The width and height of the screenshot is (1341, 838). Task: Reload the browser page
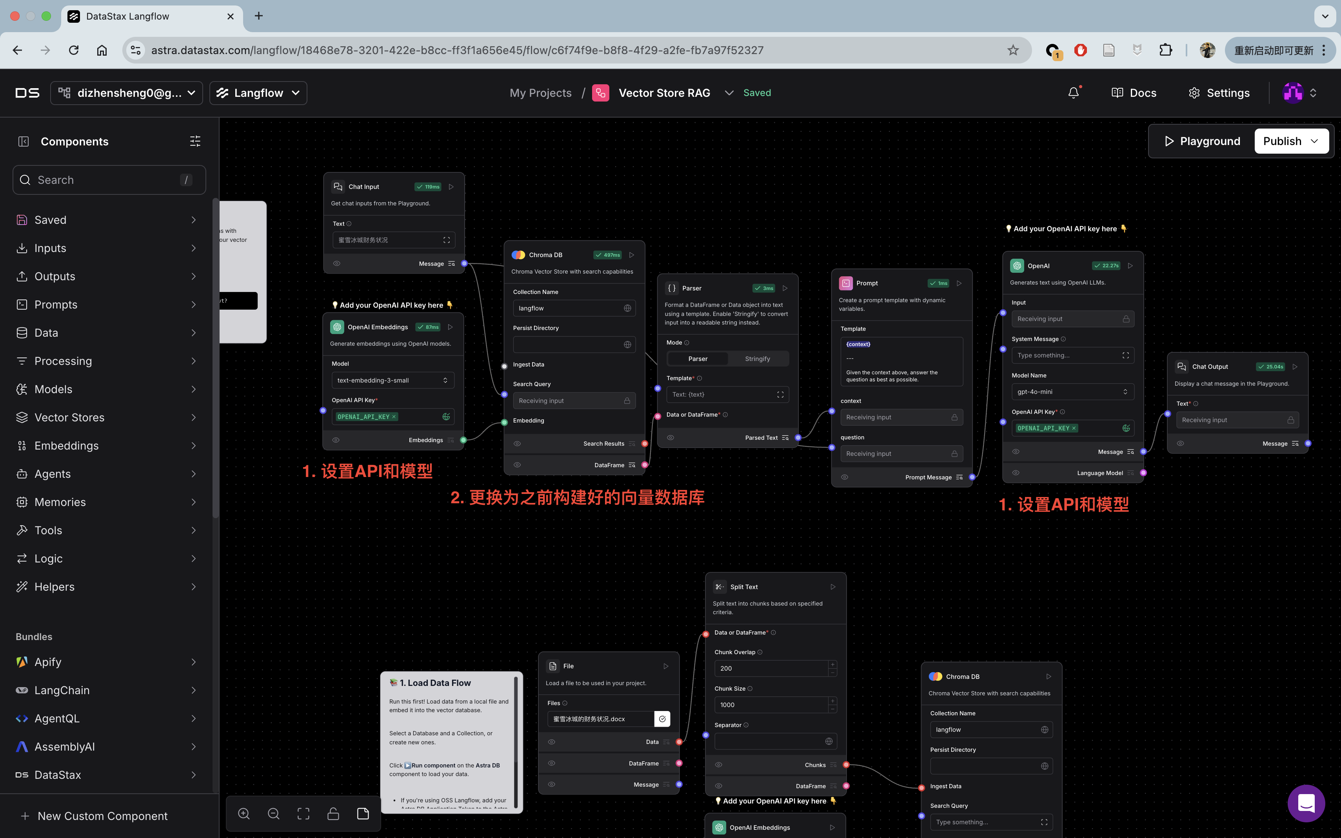click(74, 50)
